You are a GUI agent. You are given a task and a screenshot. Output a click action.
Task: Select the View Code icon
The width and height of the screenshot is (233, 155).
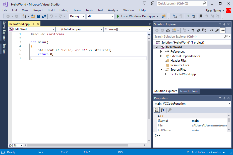click(211, 30)
